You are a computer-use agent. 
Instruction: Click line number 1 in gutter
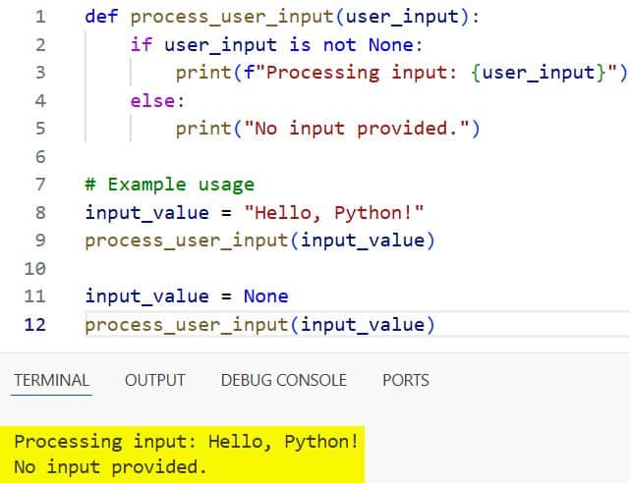click(40, 17)
